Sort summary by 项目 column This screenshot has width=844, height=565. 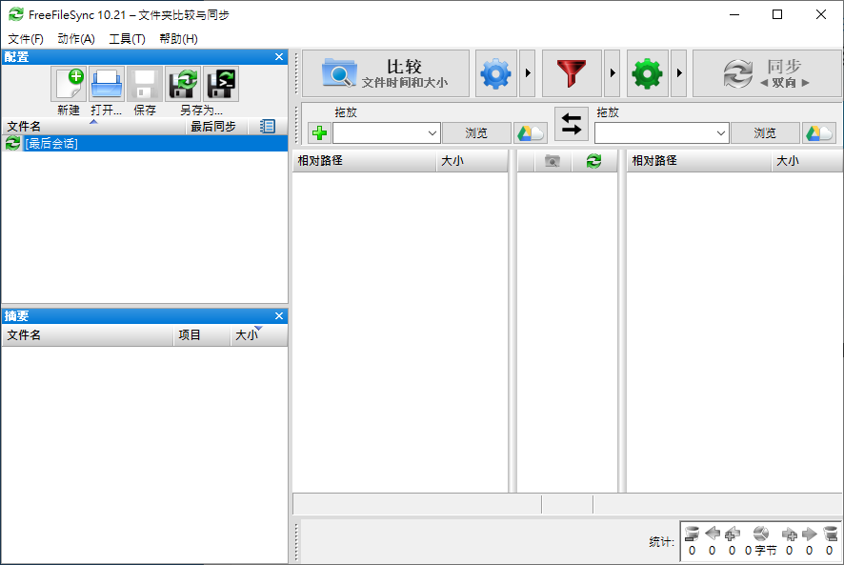click(202, 335)
